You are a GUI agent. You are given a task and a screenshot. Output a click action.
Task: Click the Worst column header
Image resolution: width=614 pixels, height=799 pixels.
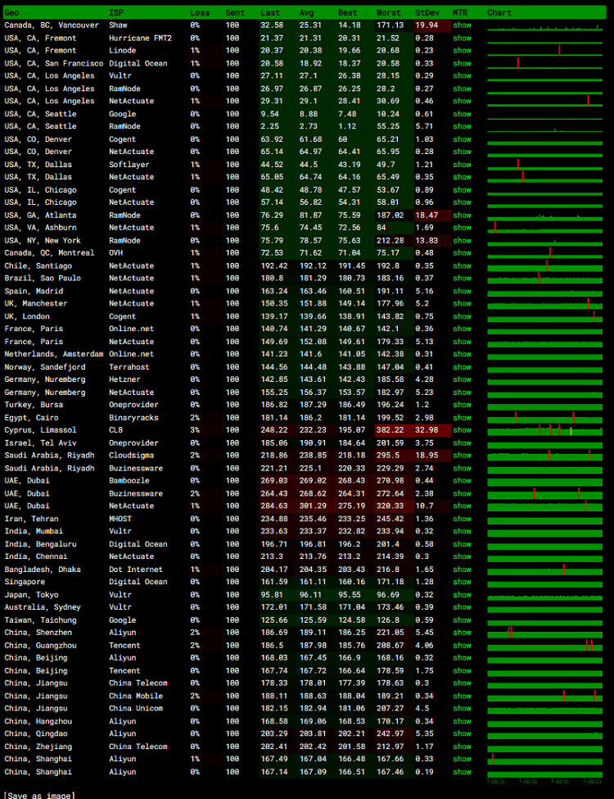[389, 13]
